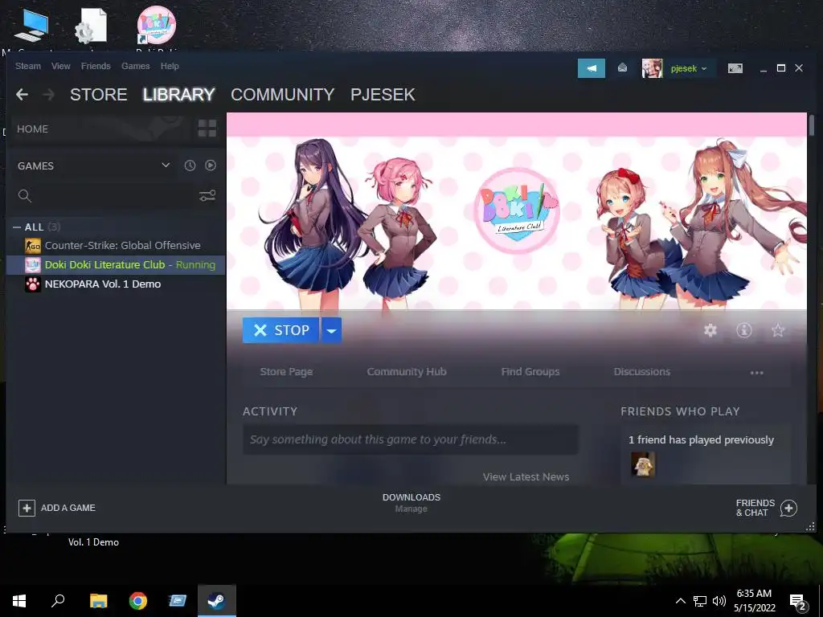
Task: Click the library page vertical scrollbar
Action: [812, 126]
